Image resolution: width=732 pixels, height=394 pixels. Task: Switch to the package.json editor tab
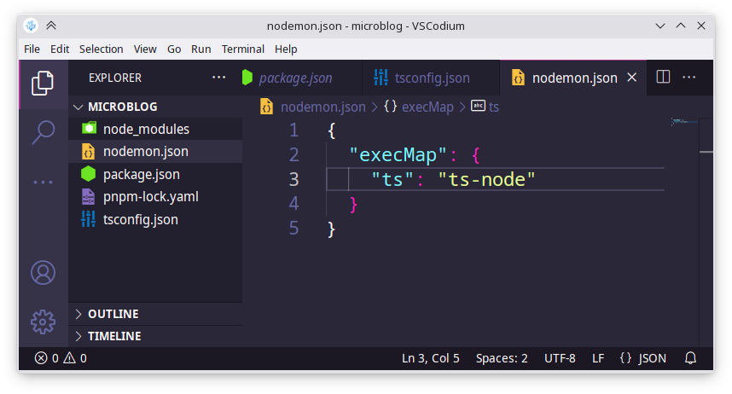click(295, 78)
